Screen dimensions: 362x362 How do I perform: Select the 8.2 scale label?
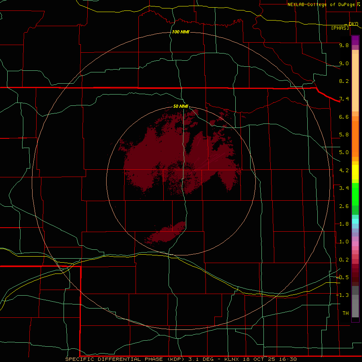(x=344, y=81)
